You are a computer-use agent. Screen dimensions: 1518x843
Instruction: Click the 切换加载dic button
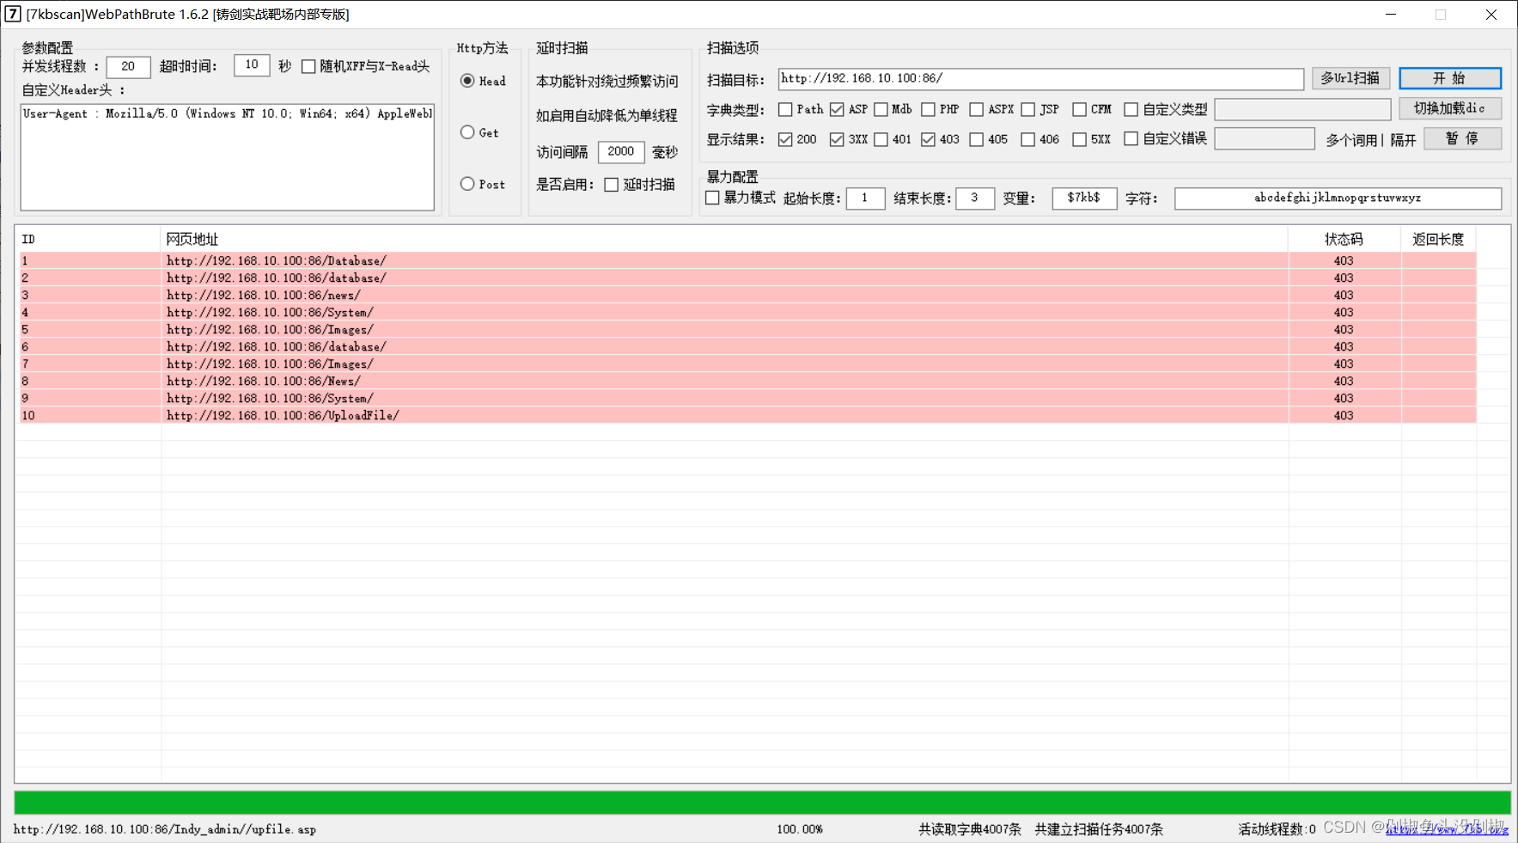point(1449,108)
